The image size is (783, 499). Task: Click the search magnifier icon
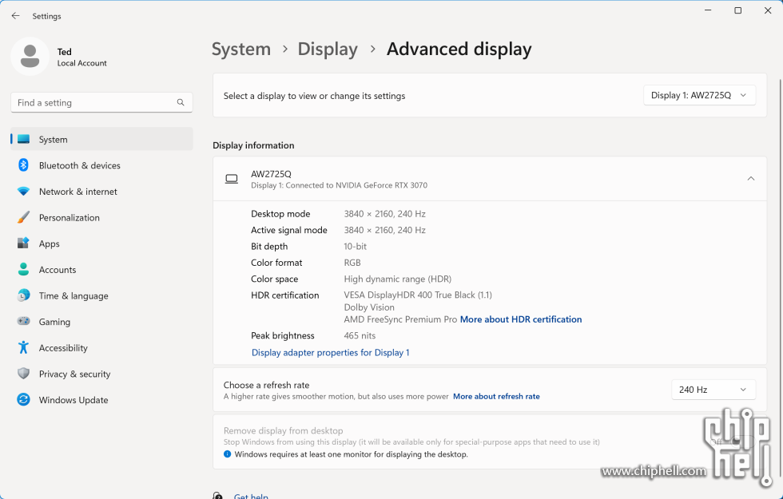pyautogui.click(x=181, y=102)
